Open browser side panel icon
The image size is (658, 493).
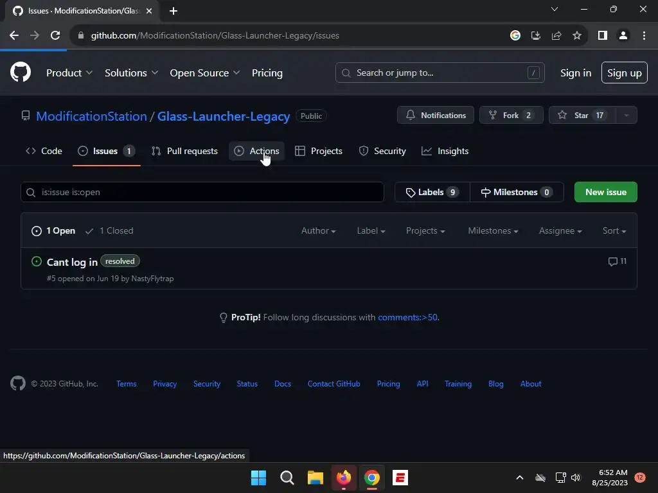pyautogui.click(x=603, y=36)
